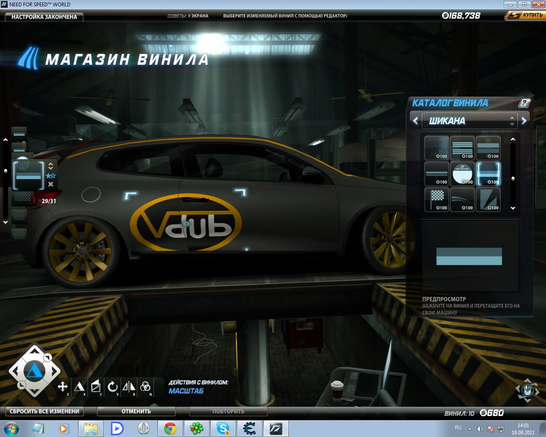Click the left arrow on the diamond control pad
The width and height of the screenshot is (546, 437).
tap(15, 371)
